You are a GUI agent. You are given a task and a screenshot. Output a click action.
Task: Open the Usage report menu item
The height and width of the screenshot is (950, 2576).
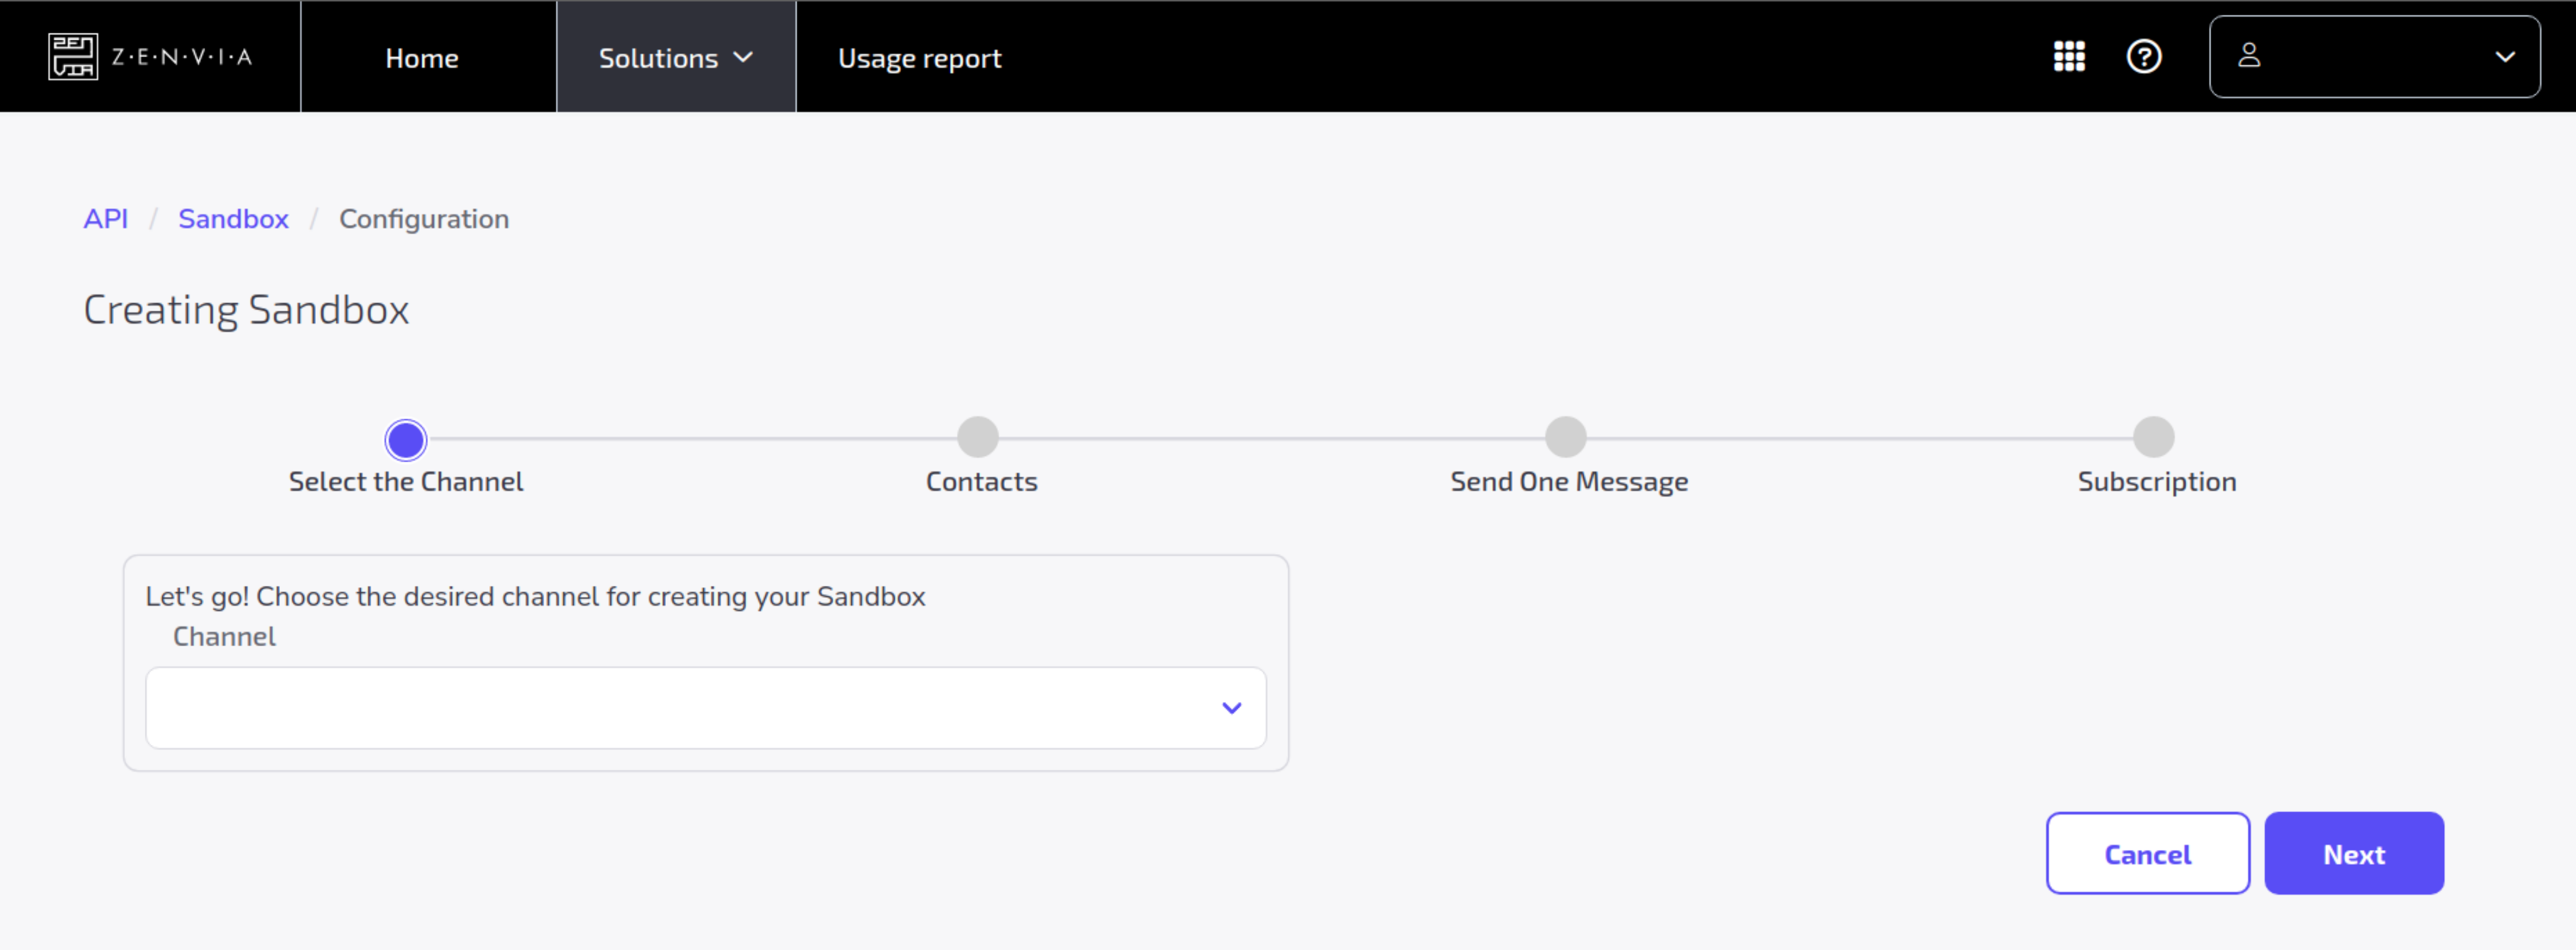click(919, 58)
